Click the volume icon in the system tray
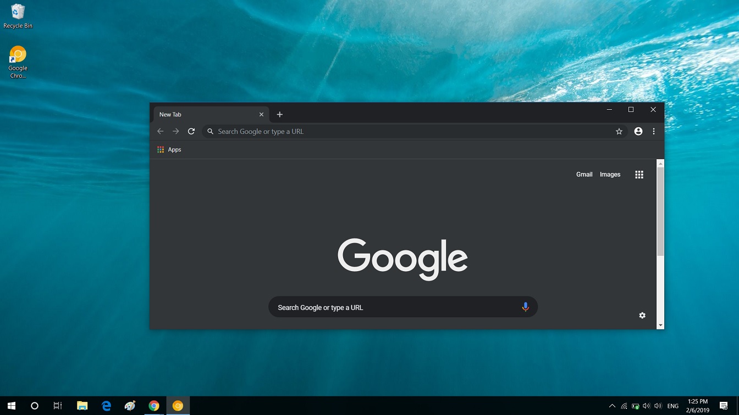The width and height of the screenshot is (739, 415). [646, 406]
